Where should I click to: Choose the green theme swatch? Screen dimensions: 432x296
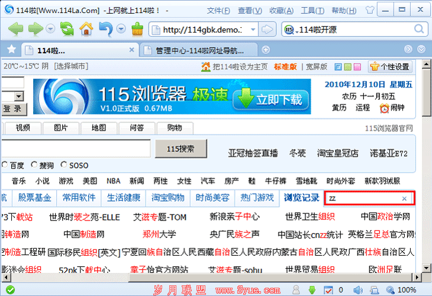pyautogui.click(x=348, y=67)
